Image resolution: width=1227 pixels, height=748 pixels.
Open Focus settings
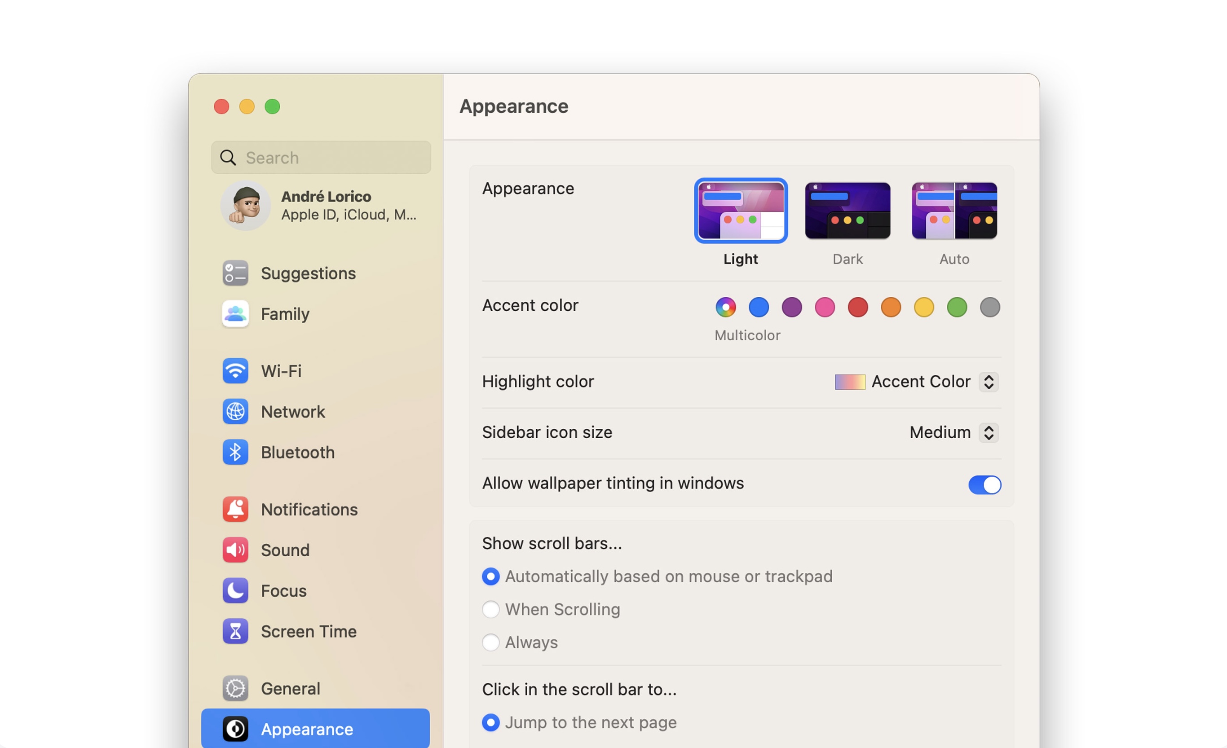(x=283, y=591)
